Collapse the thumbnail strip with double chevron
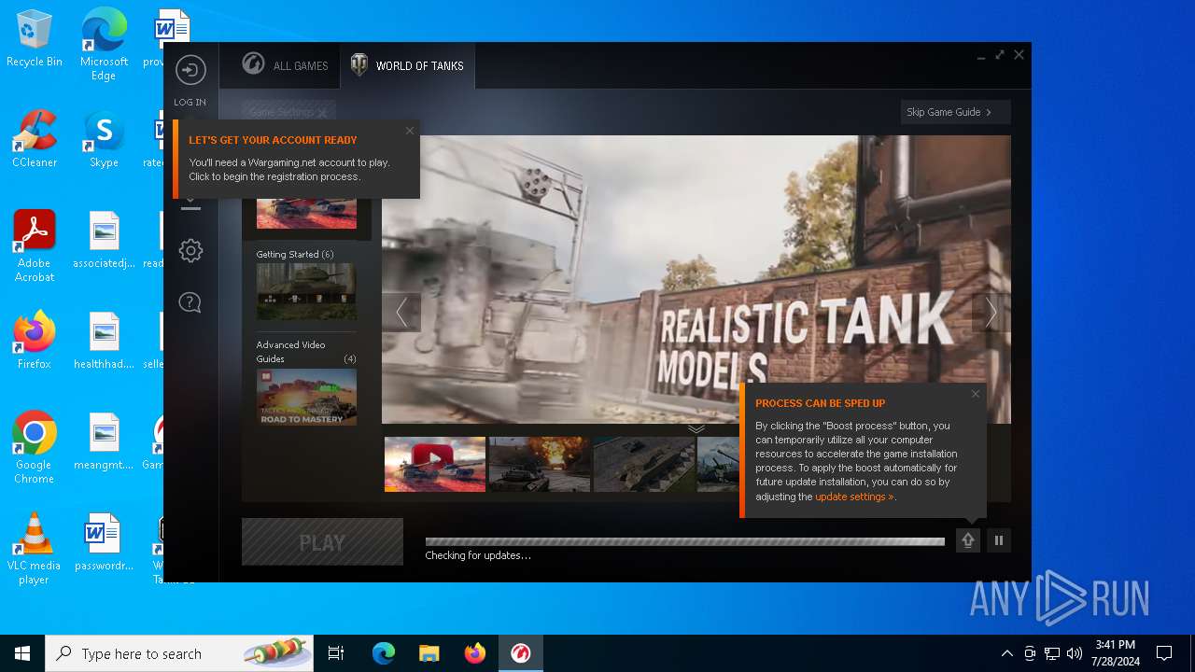Image resolution: width=1195 pixels, height=672 pixels. pos(696,429)
